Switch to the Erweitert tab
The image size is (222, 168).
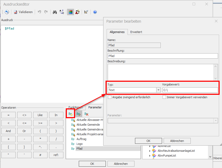tap(136, 32)
